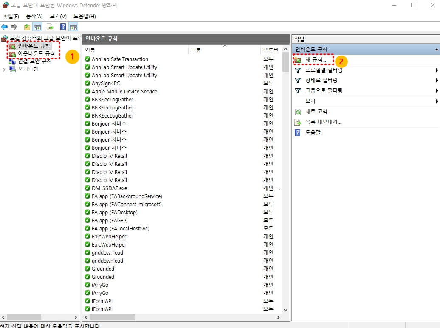Image resolution: width=440 pixels, height=328 pixels.
Task: Click the rule list scroll-up arrow
Action: (285, 49)
